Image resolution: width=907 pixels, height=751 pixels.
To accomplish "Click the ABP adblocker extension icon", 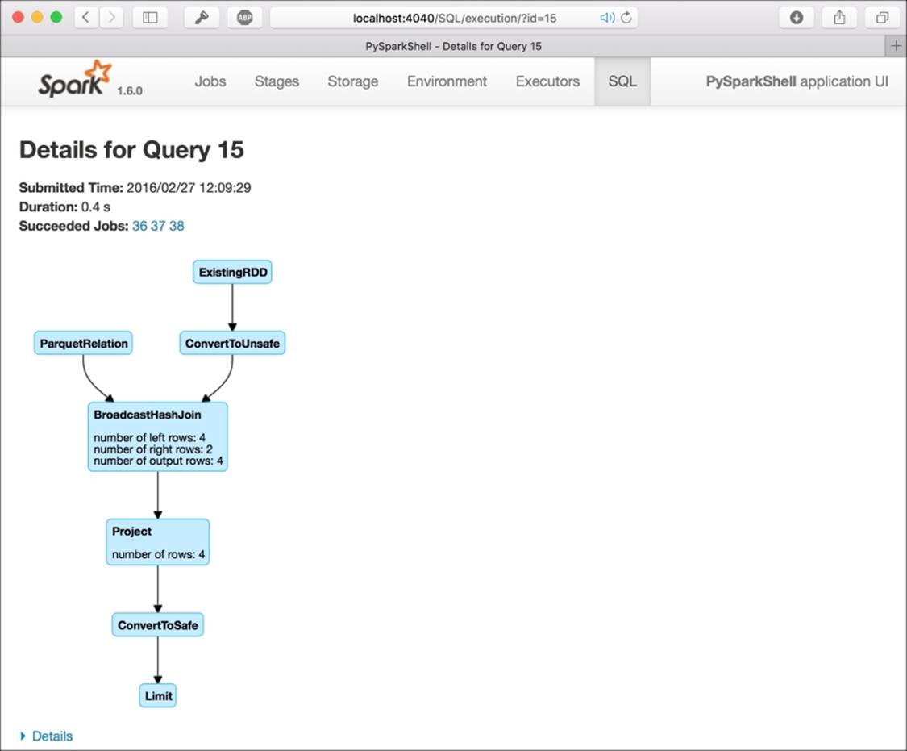I will 243,16.
